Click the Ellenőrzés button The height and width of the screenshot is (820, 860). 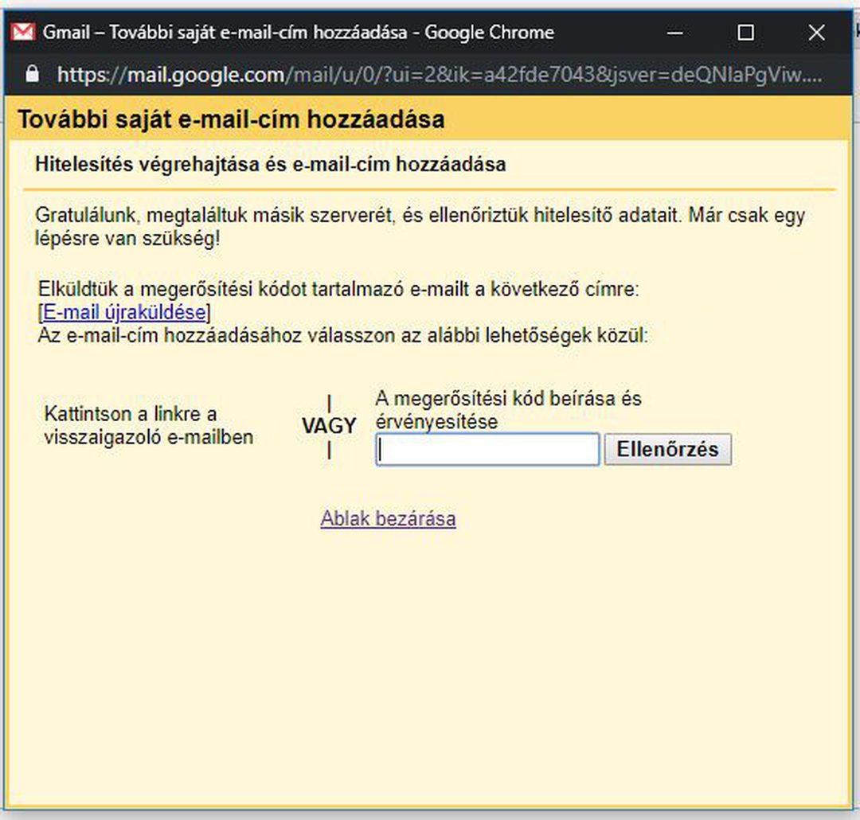(667, 450)
